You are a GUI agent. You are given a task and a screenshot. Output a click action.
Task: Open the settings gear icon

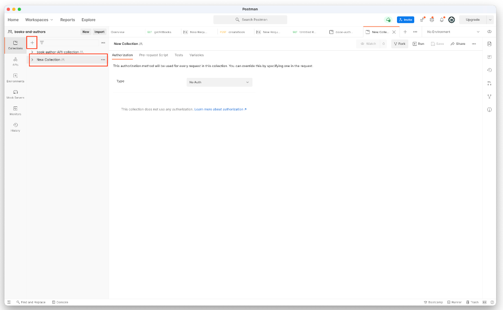click(432, 20)
